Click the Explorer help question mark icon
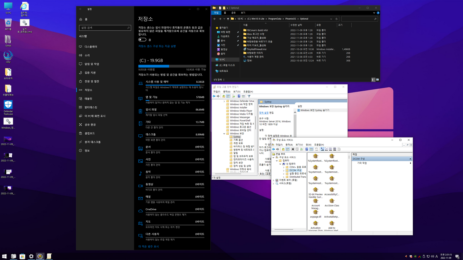Viewport: 463px width, 260px height. 378,13
